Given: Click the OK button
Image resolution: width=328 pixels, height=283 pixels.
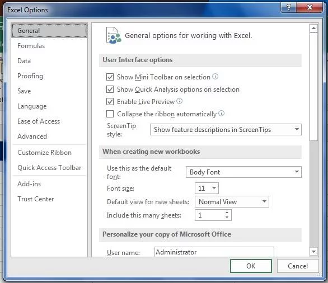Looking at the screenshot, I should 251,266.
